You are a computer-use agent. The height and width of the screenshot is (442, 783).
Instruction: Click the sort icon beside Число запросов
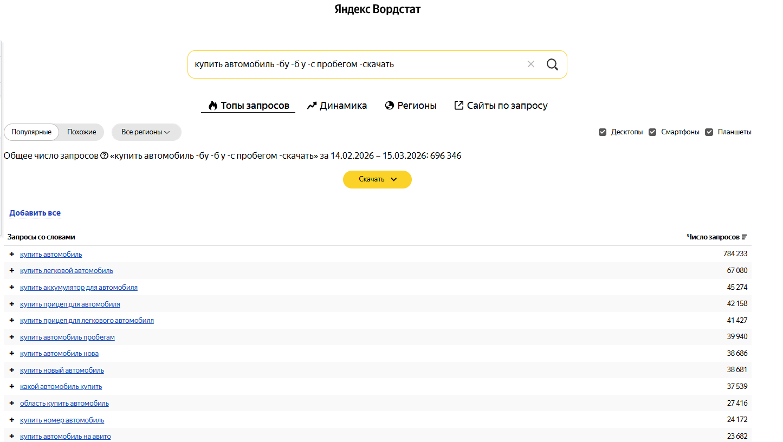click(744, 237)
